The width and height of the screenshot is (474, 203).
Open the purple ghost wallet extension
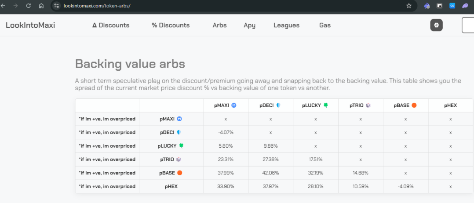(x=465, y=6)
